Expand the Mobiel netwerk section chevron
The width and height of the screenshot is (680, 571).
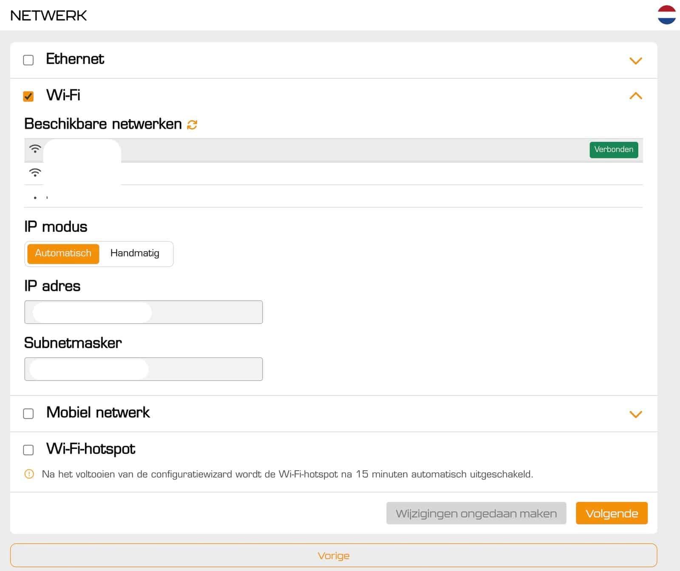pyautogui.click(x=635, y=414)
